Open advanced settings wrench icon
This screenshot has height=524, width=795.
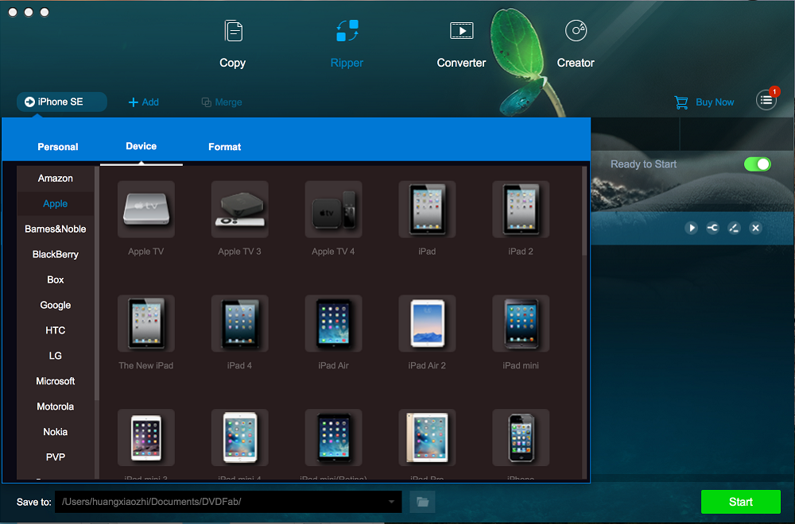[712, 228]
